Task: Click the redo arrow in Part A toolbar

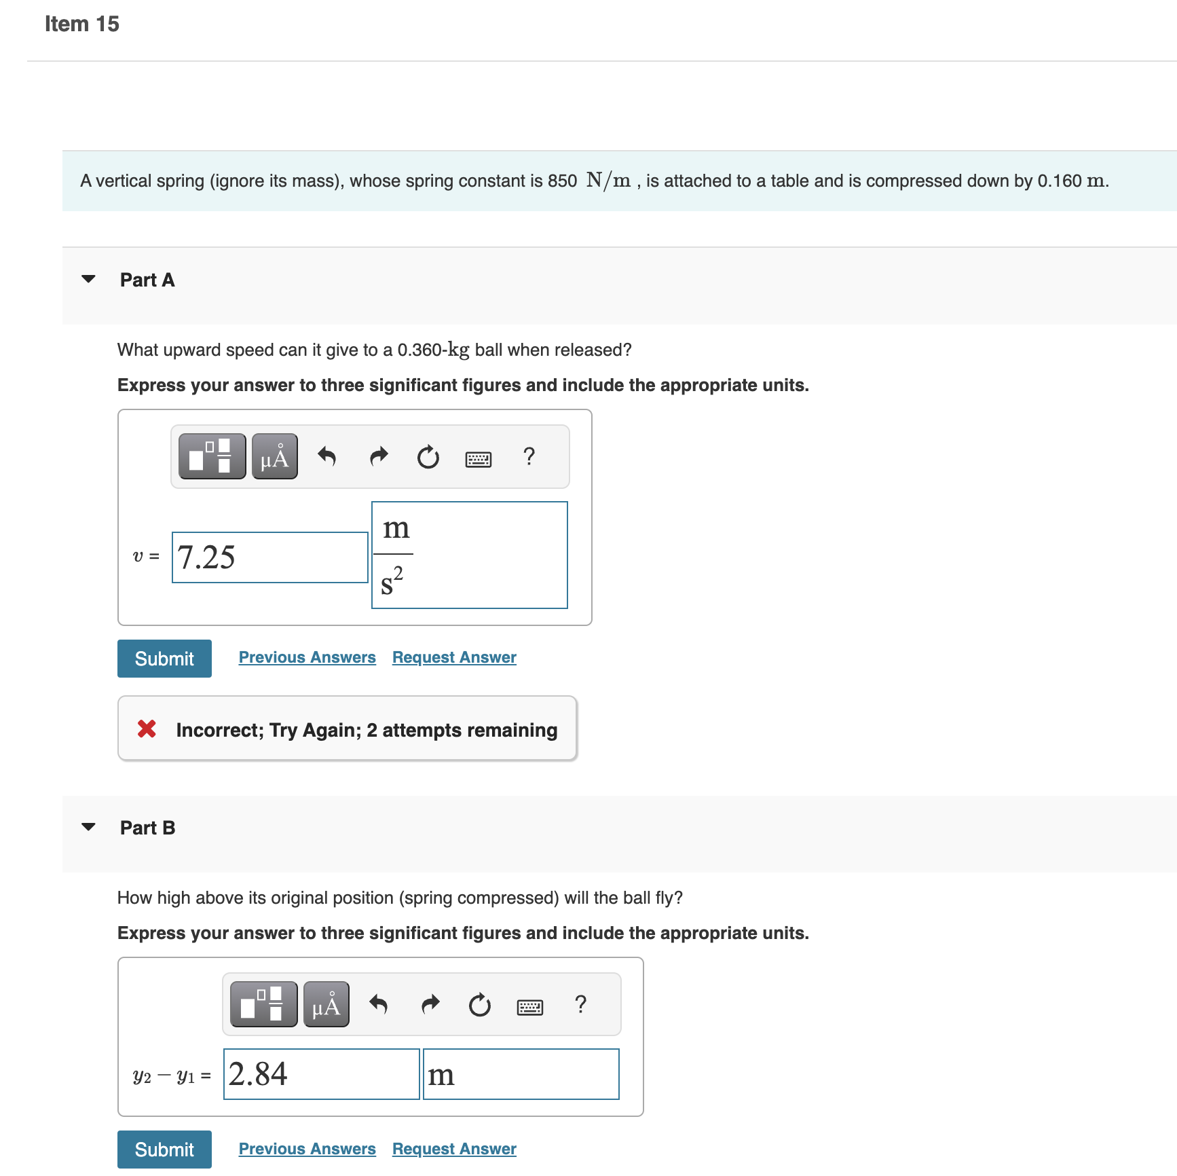Action: pyautogui.click(x=378, y=456)
